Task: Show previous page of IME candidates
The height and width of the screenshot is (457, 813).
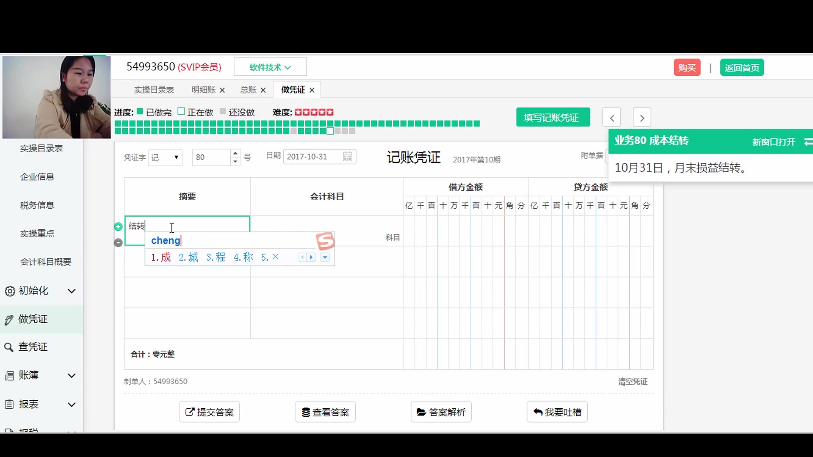Action: click(302, 257)
